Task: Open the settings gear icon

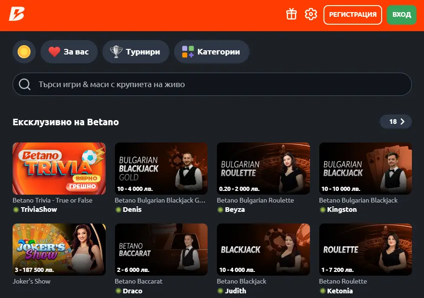Action: click(311, 14)
